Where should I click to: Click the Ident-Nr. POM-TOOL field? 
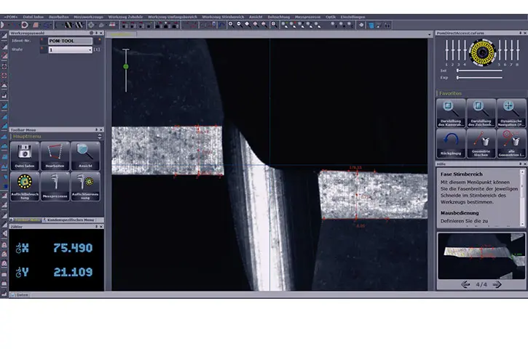[69, 41]
